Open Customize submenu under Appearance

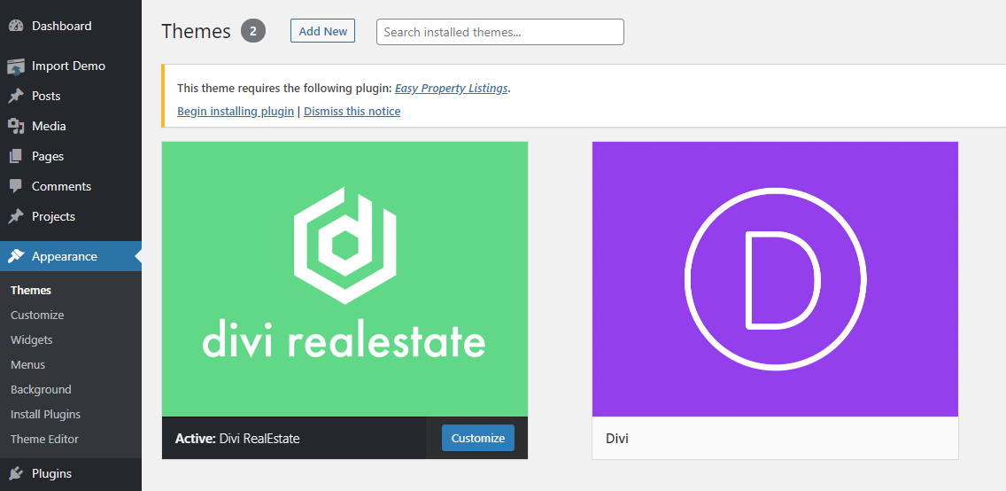[37, 316]
